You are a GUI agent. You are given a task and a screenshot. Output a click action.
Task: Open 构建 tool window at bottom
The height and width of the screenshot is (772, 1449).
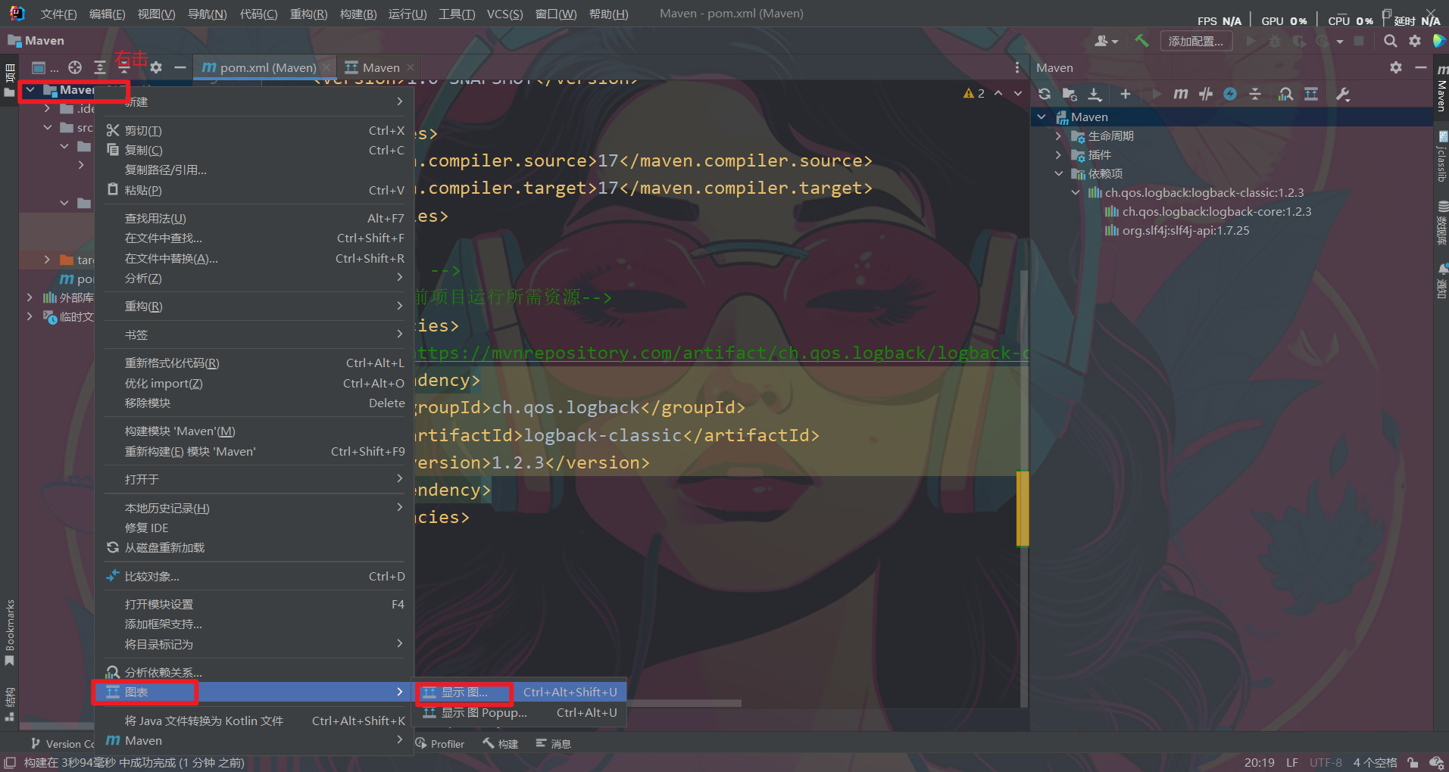[x=501, y=743]
